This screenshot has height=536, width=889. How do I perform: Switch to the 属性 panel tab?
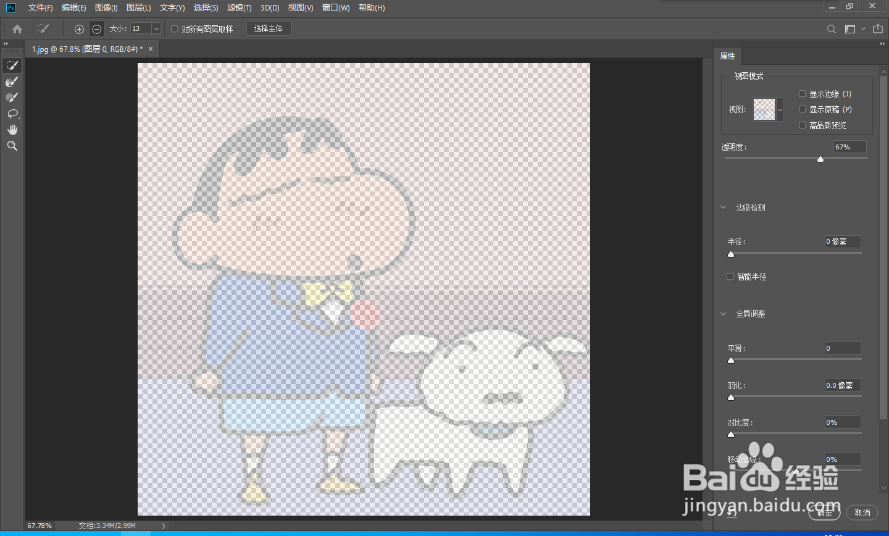728,56
